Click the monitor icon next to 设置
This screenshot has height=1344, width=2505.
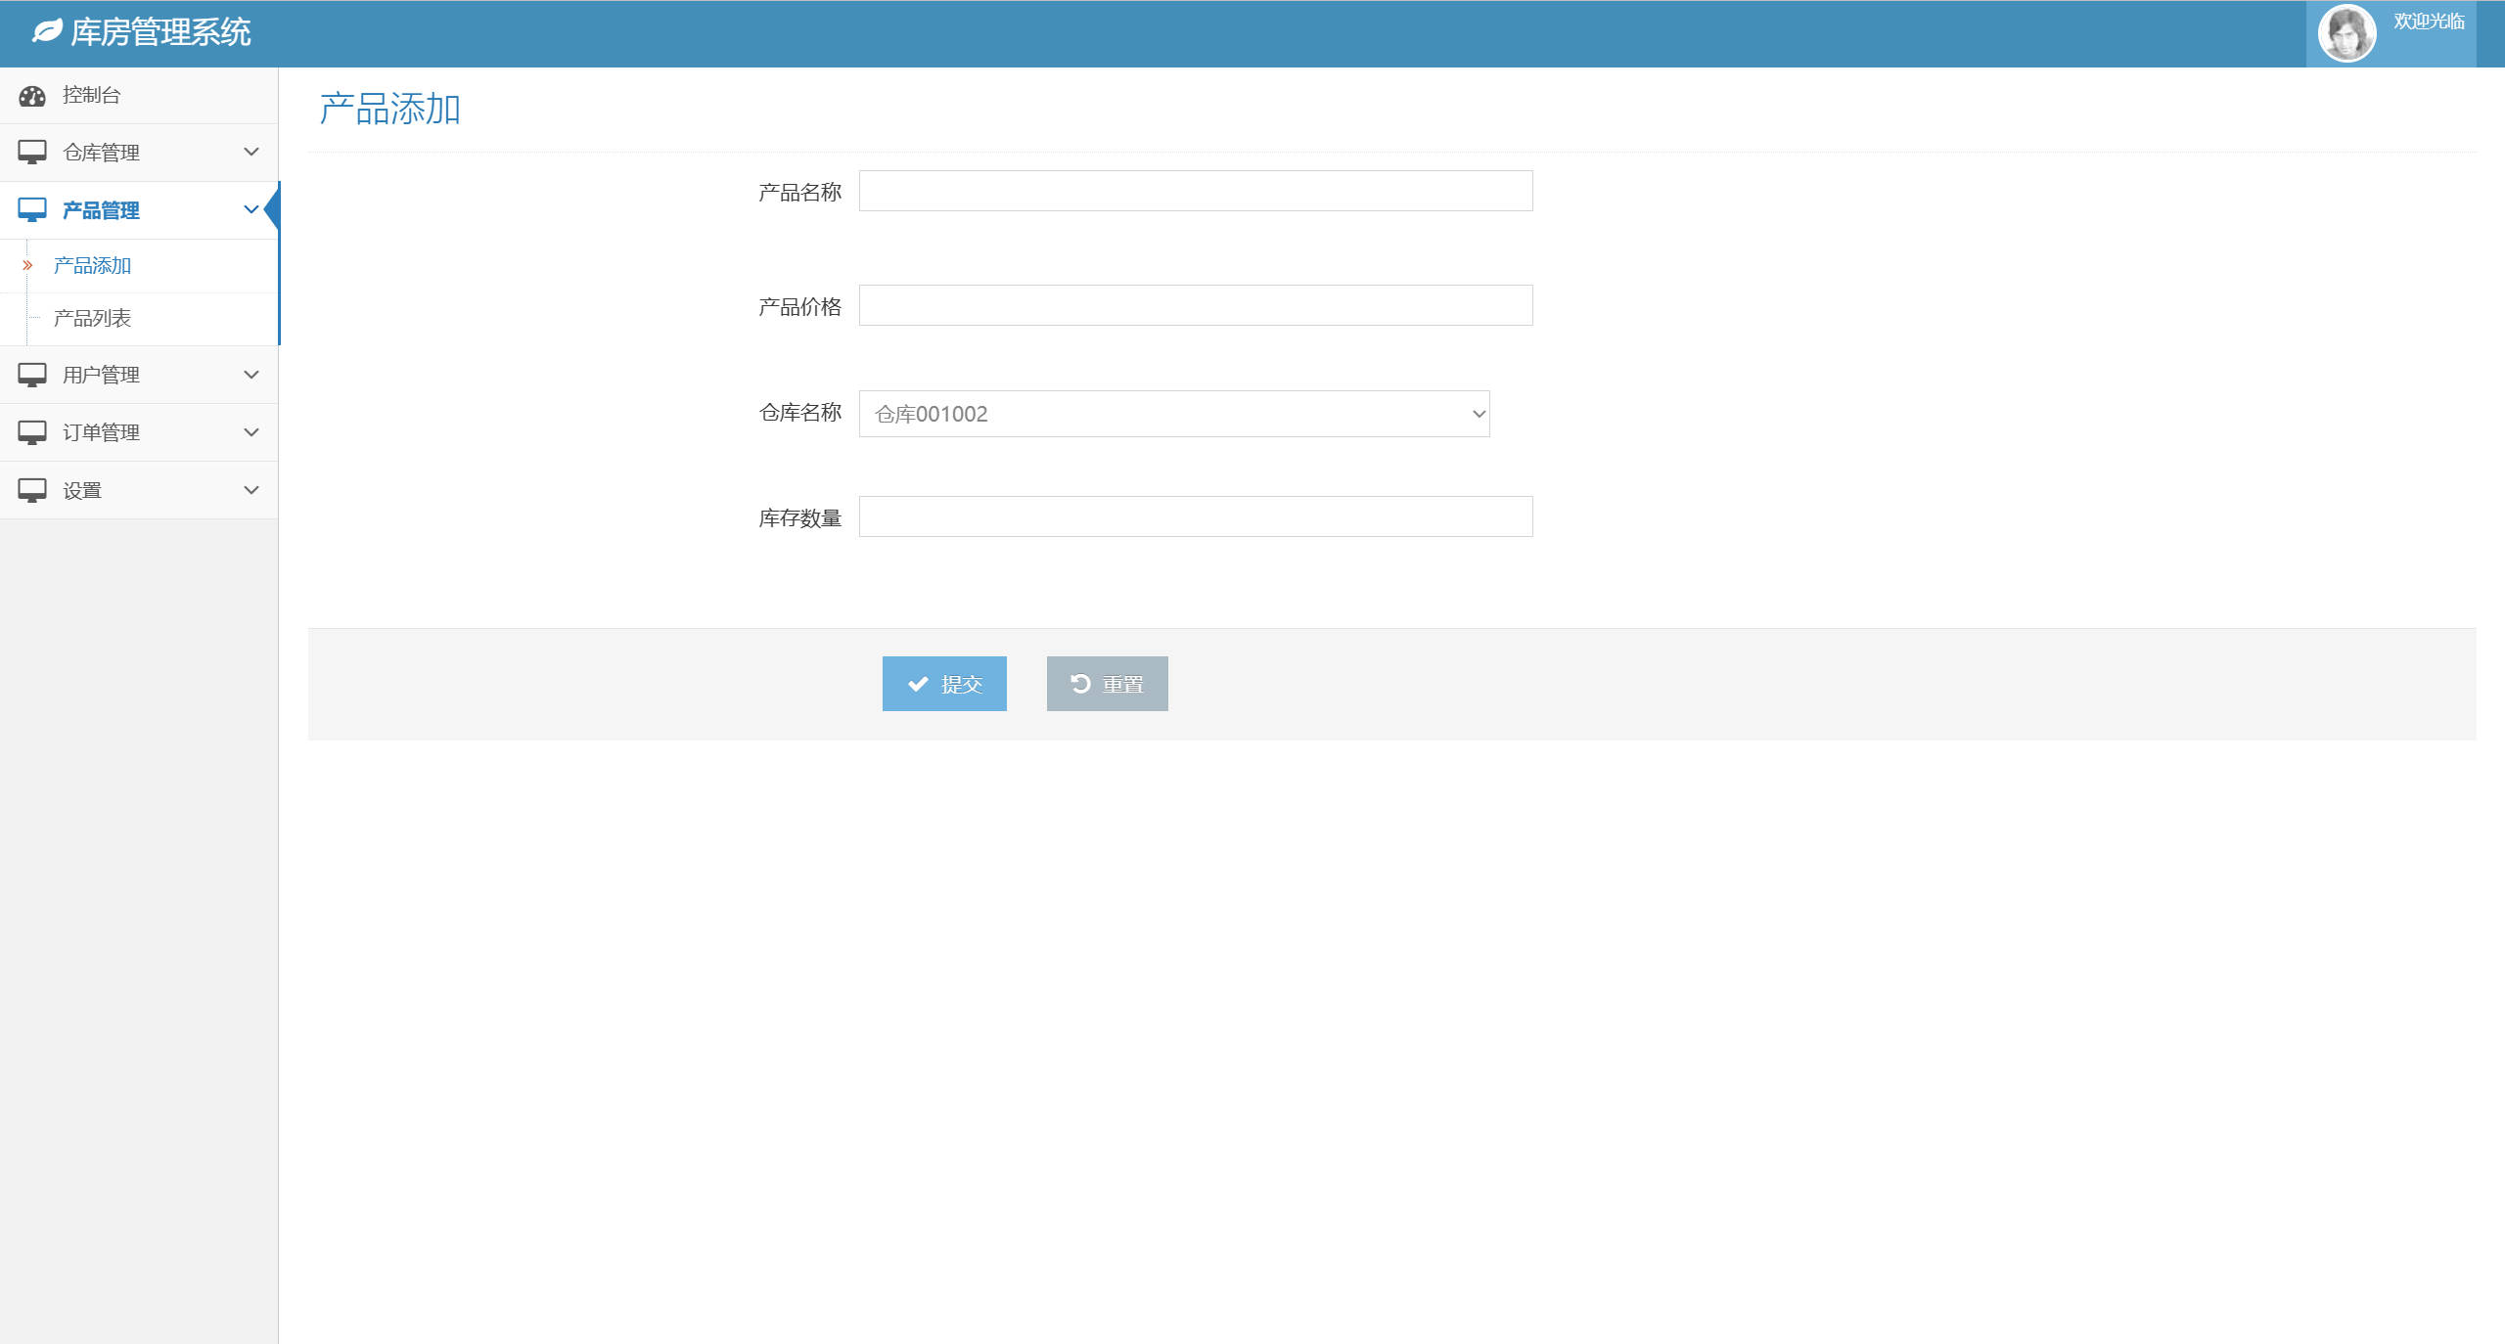pos(32,490)
